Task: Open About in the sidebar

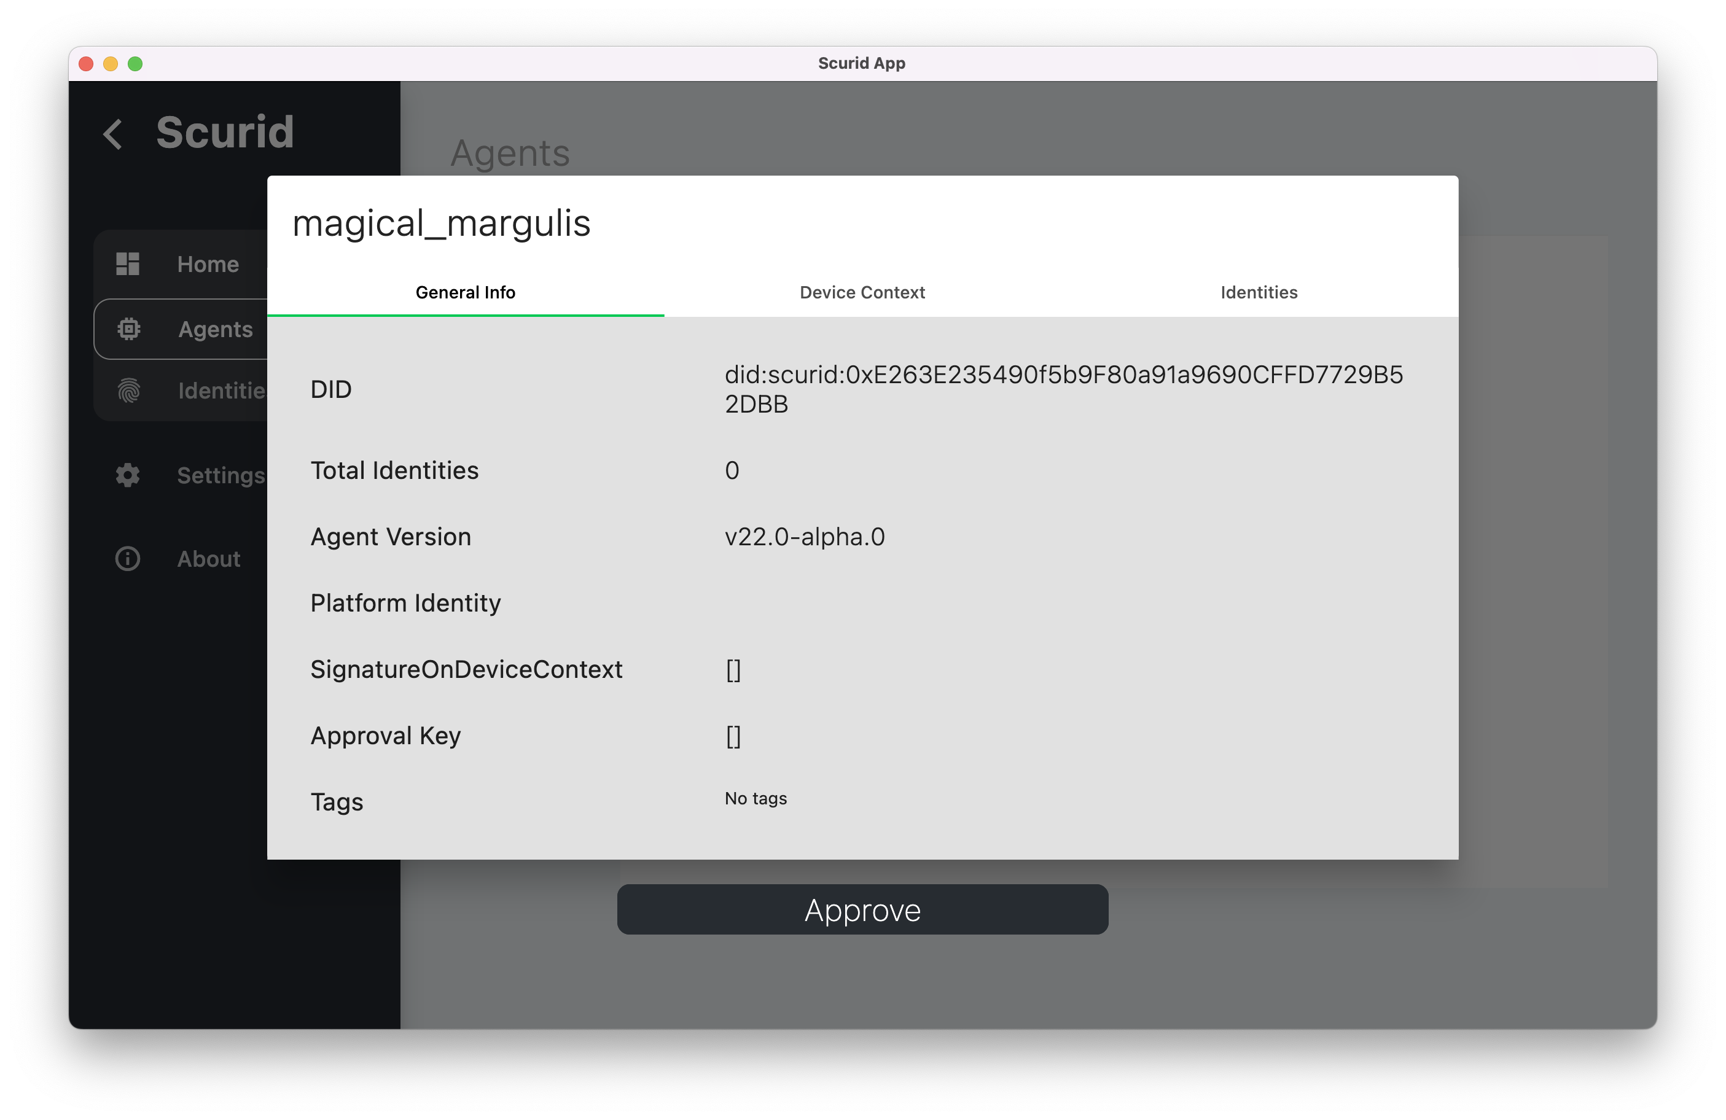Action: coord(209,559)
